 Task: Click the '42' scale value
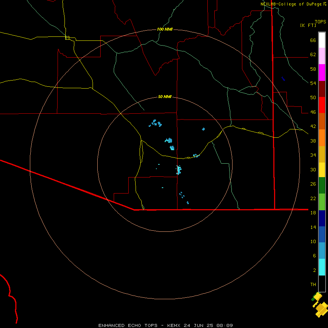coord(313,126)
